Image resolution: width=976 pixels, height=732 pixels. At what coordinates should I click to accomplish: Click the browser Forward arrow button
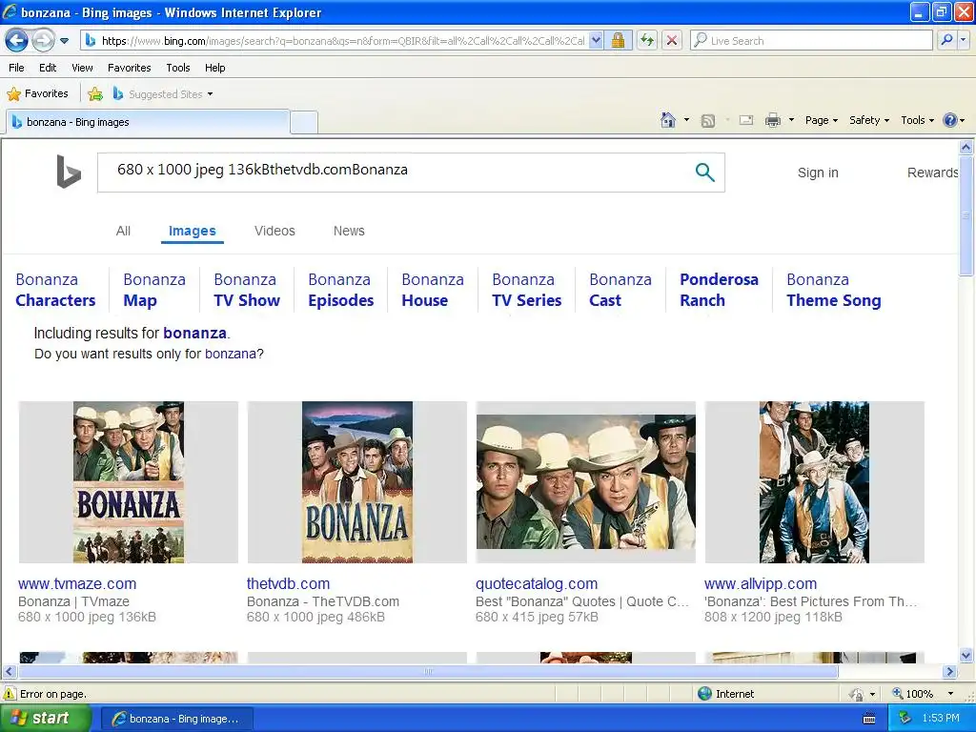coord(42,41)
